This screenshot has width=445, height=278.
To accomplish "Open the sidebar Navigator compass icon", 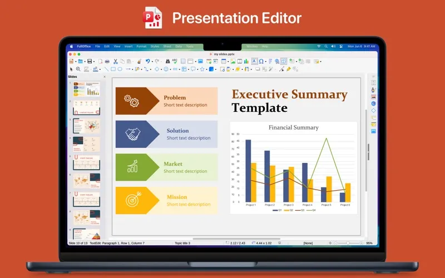I will (373, 103).
